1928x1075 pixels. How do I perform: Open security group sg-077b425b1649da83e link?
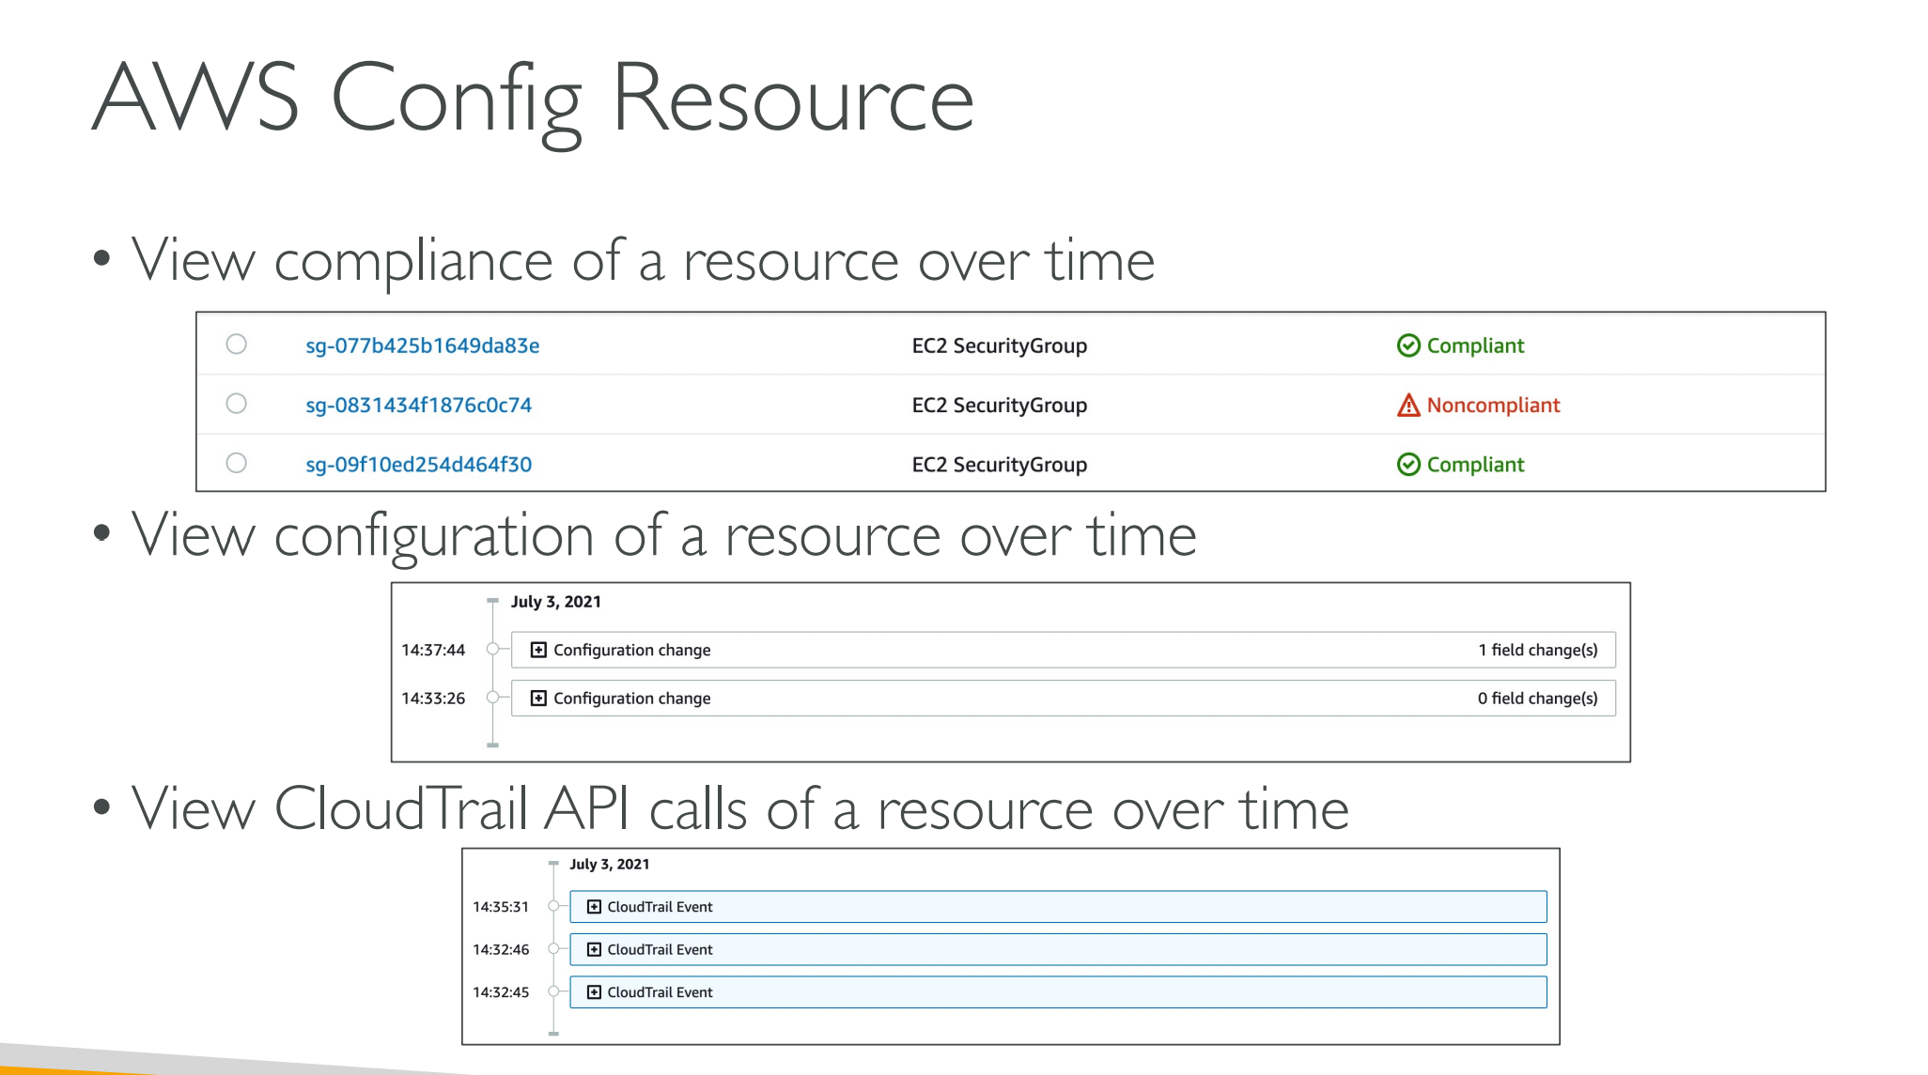point(423,346)
